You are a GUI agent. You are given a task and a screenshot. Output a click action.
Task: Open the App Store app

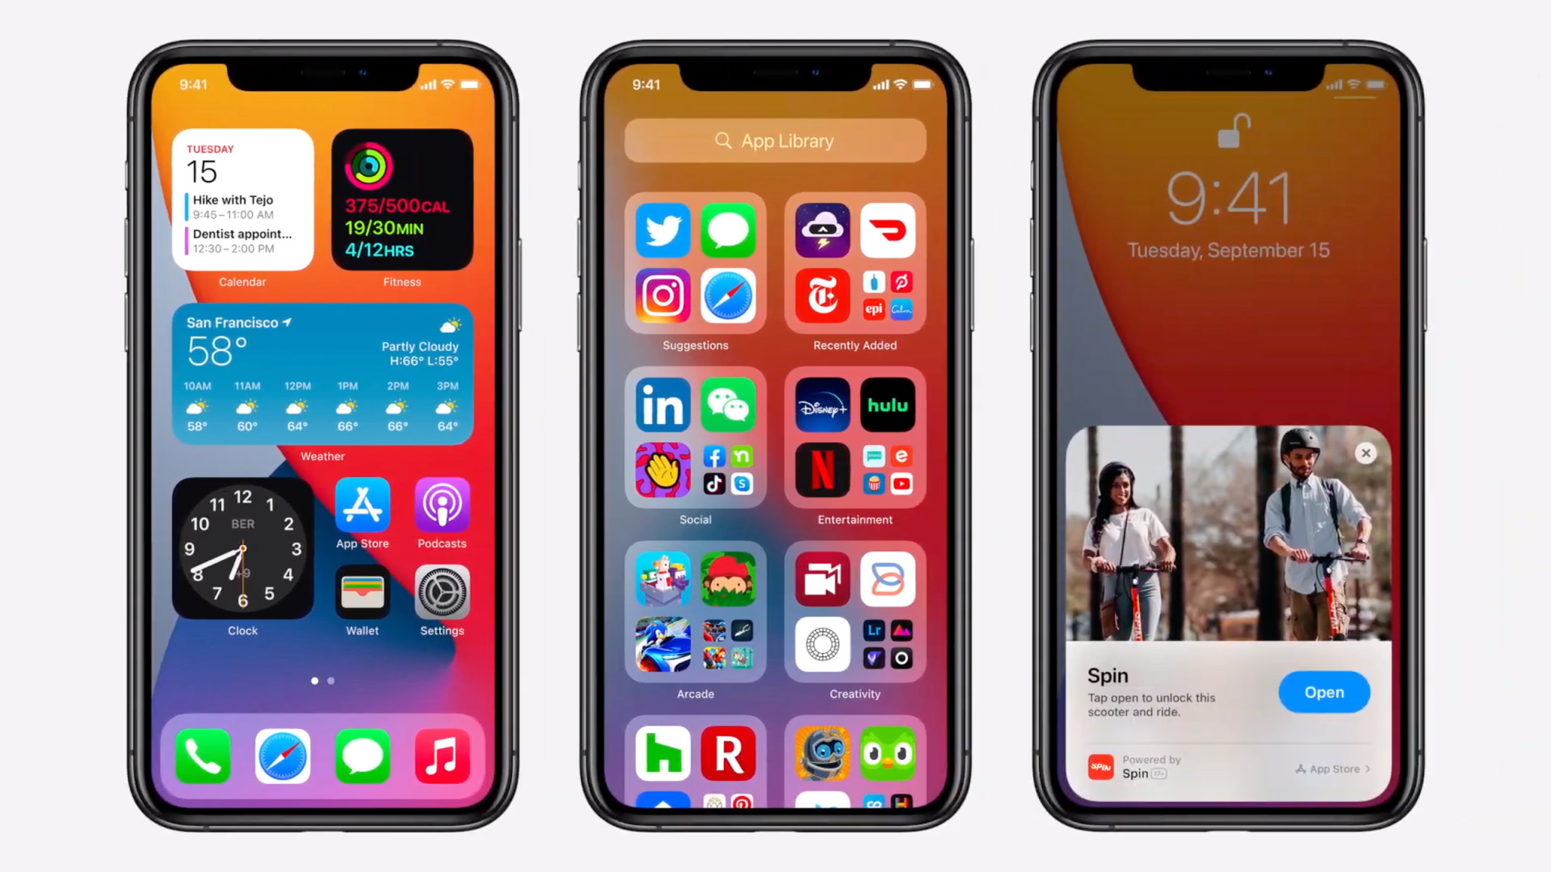361,505
